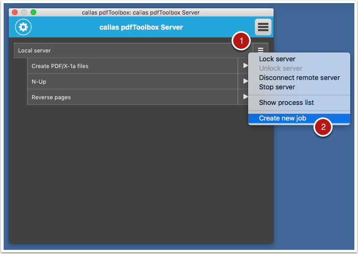Click the Local server menu icon
This screenshot has width=358, height=254.
[261, 49]
